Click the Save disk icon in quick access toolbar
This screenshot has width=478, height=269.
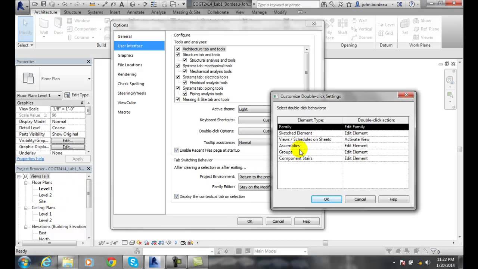pos(44,4)
